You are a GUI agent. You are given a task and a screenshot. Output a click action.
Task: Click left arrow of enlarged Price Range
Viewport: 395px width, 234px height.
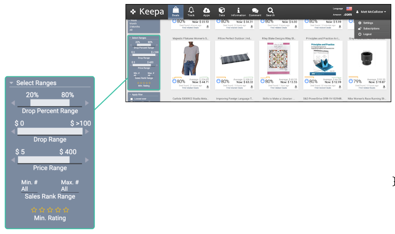click(13, 160)
